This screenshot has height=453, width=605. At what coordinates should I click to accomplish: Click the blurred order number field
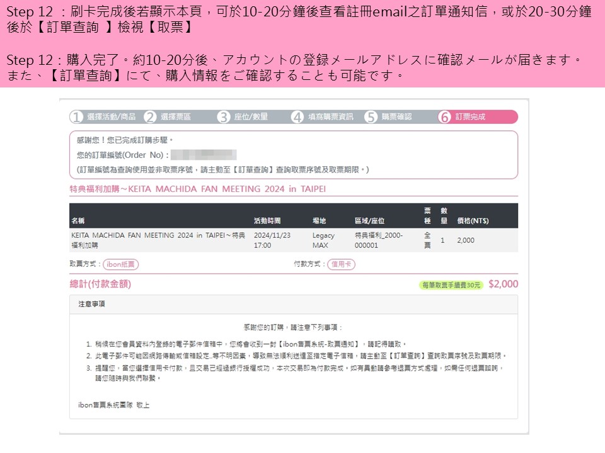tap(203, 155)
